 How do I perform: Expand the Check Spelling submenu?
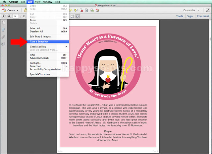(48, 46)
